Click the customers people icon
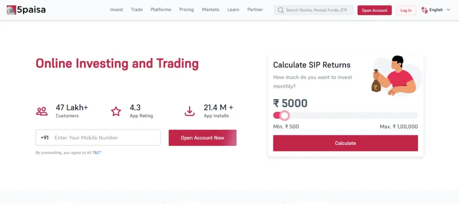 coord(42,111)
